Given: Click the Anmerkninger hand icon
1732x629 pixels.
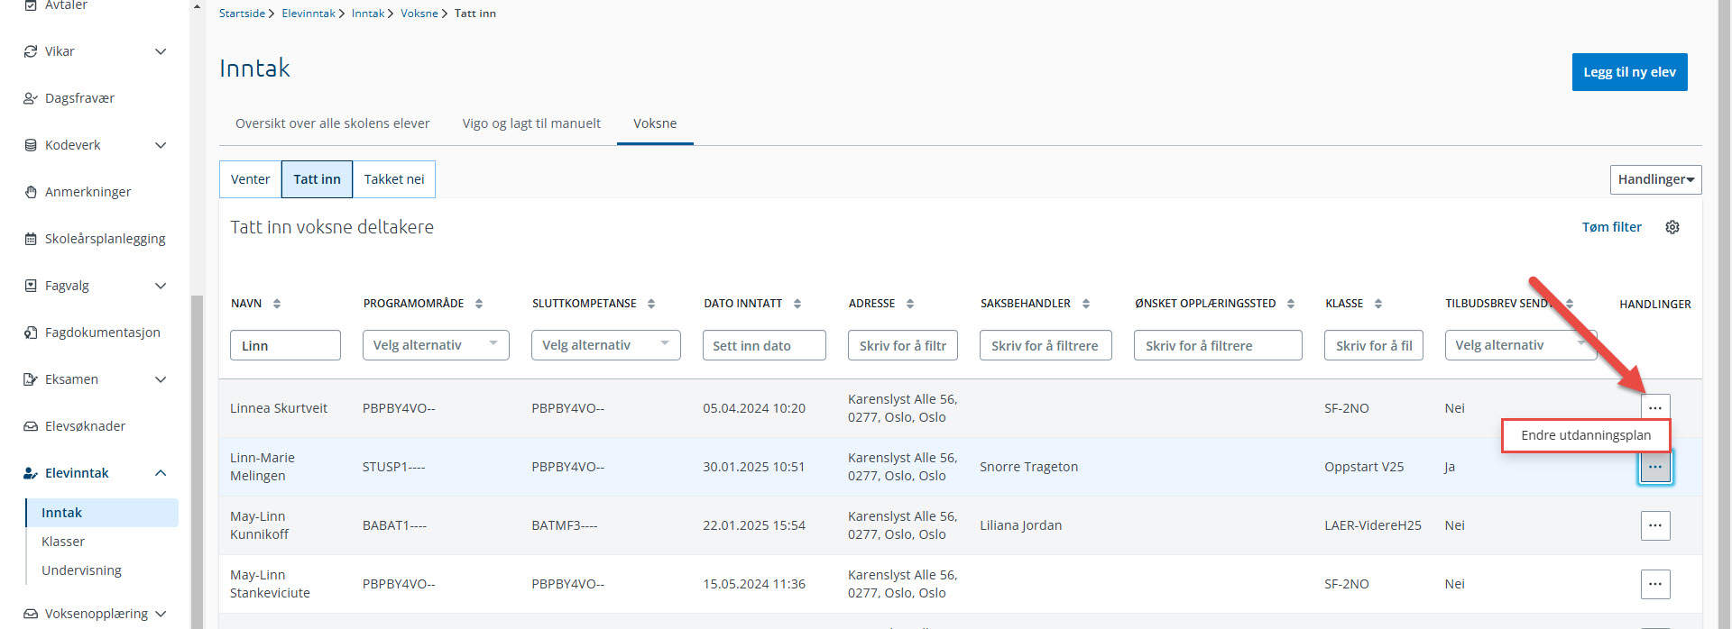Looking at the screenshot, I should point(31,192).
